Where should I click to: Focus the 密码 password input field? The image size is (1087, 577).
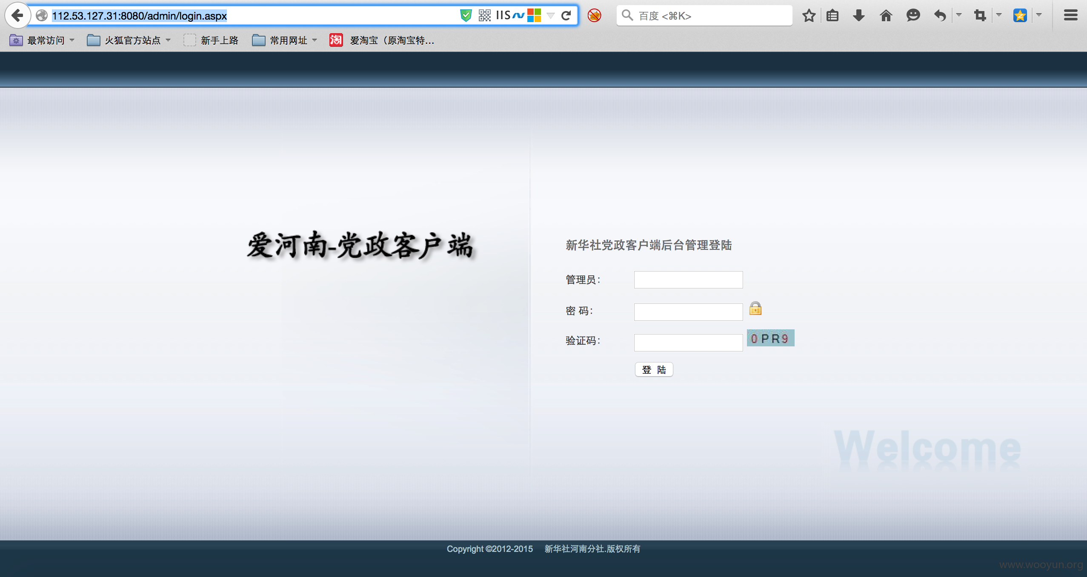point(688,312)
